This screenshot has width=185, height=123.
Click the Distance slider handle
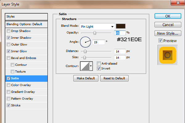pos(85,51)
